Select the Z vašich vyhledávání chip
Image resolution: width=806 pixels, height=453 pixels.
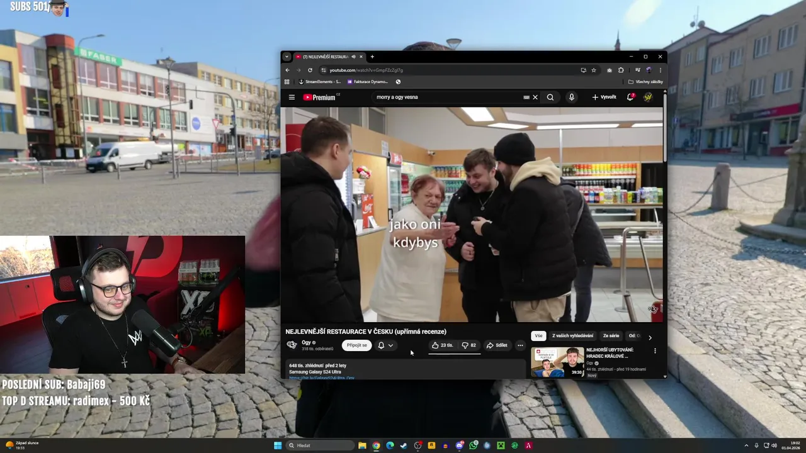point(572,336)
